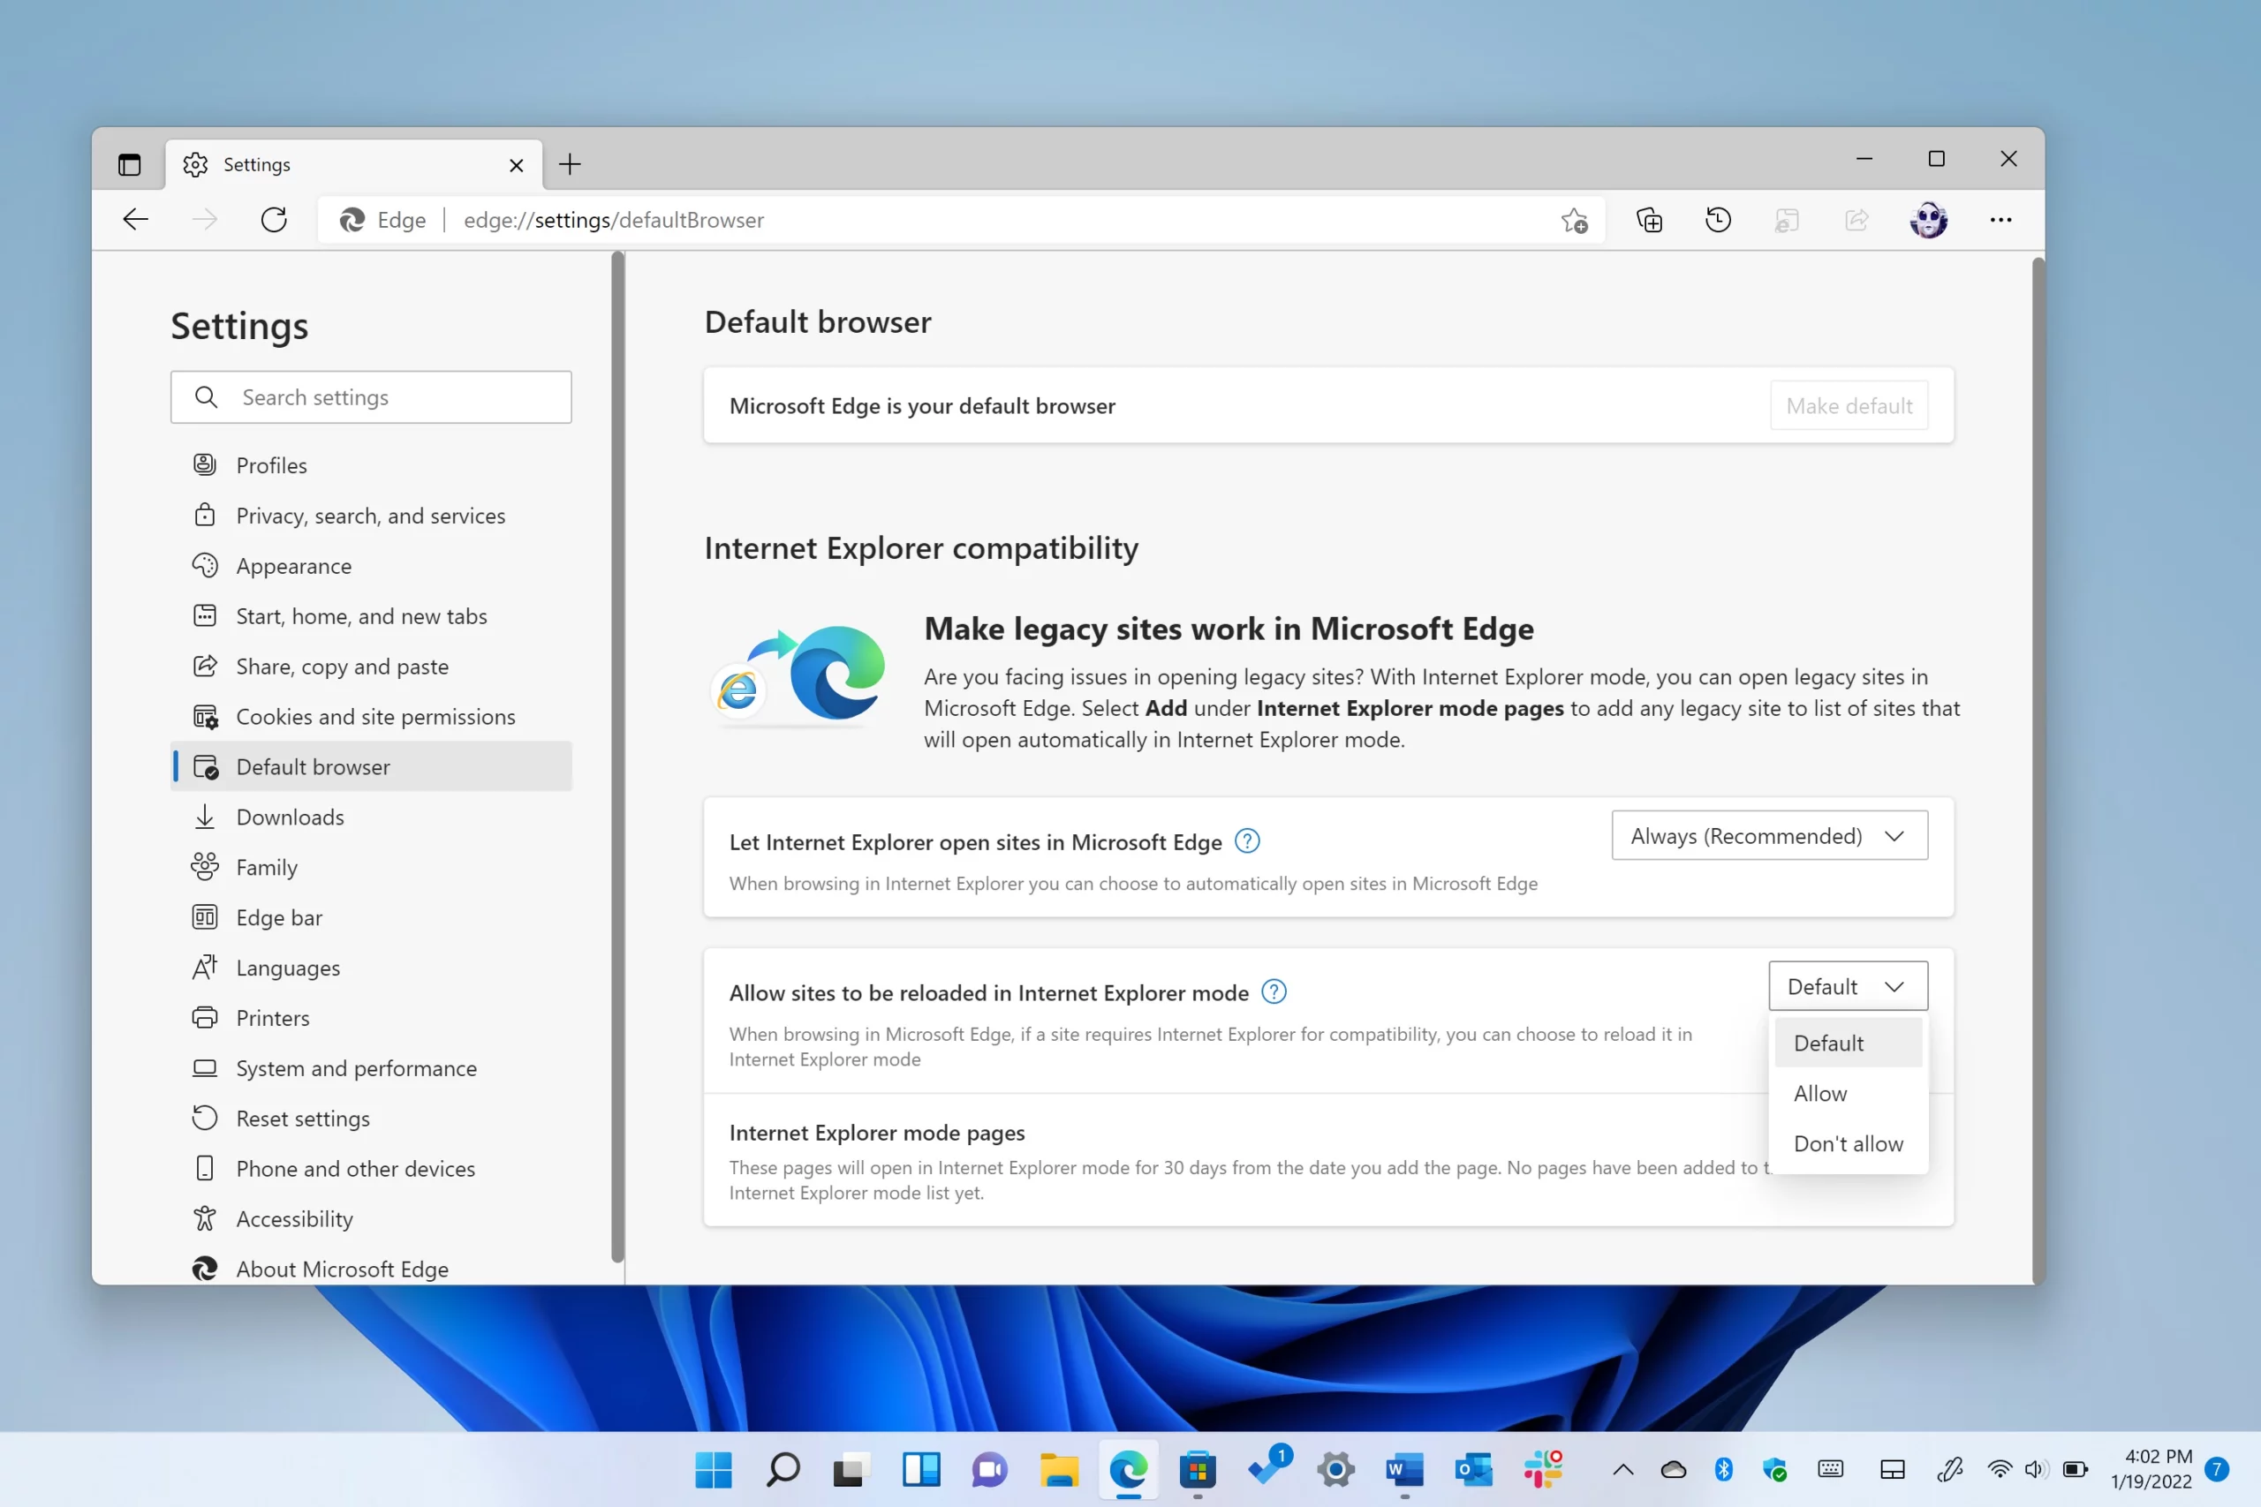This screenshot has width=2261, height=1507.
Task: Click the search settings input field
Action: [x=372, y=397]
